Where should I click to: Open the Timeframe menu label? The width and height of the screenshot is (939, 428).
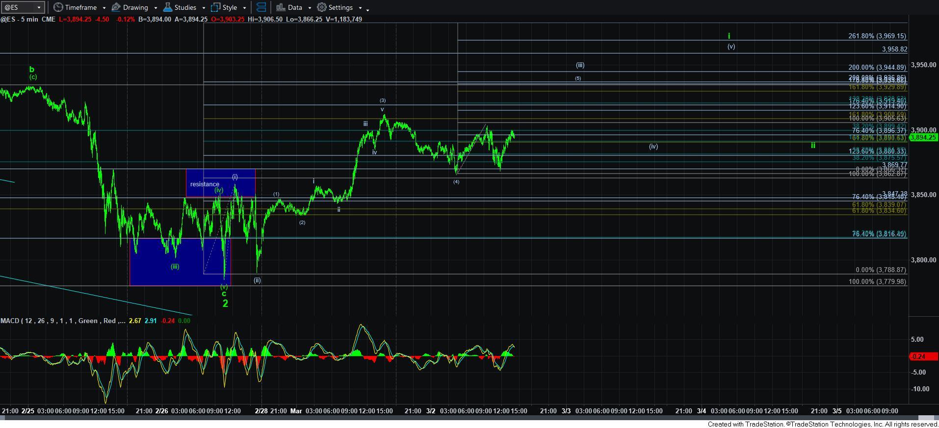[x=81, y=7]
